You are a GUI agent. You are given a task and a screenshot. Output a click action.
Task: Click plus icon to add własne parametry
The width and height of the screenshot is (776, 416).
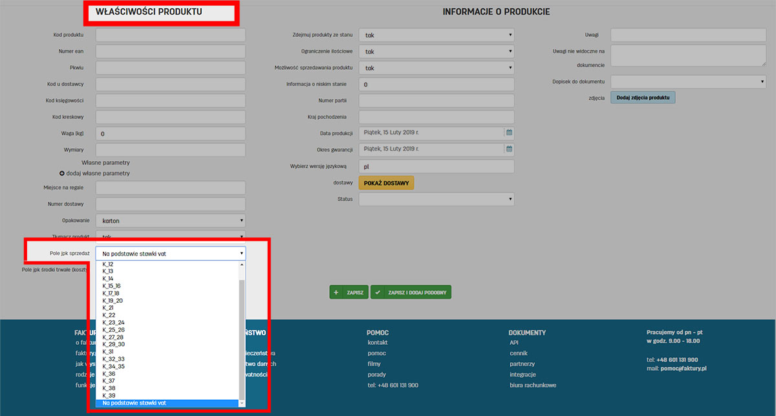62,173
